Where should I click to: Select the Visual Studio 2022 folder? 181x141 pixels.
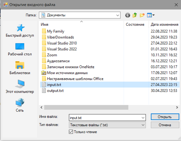click(62, 49)
